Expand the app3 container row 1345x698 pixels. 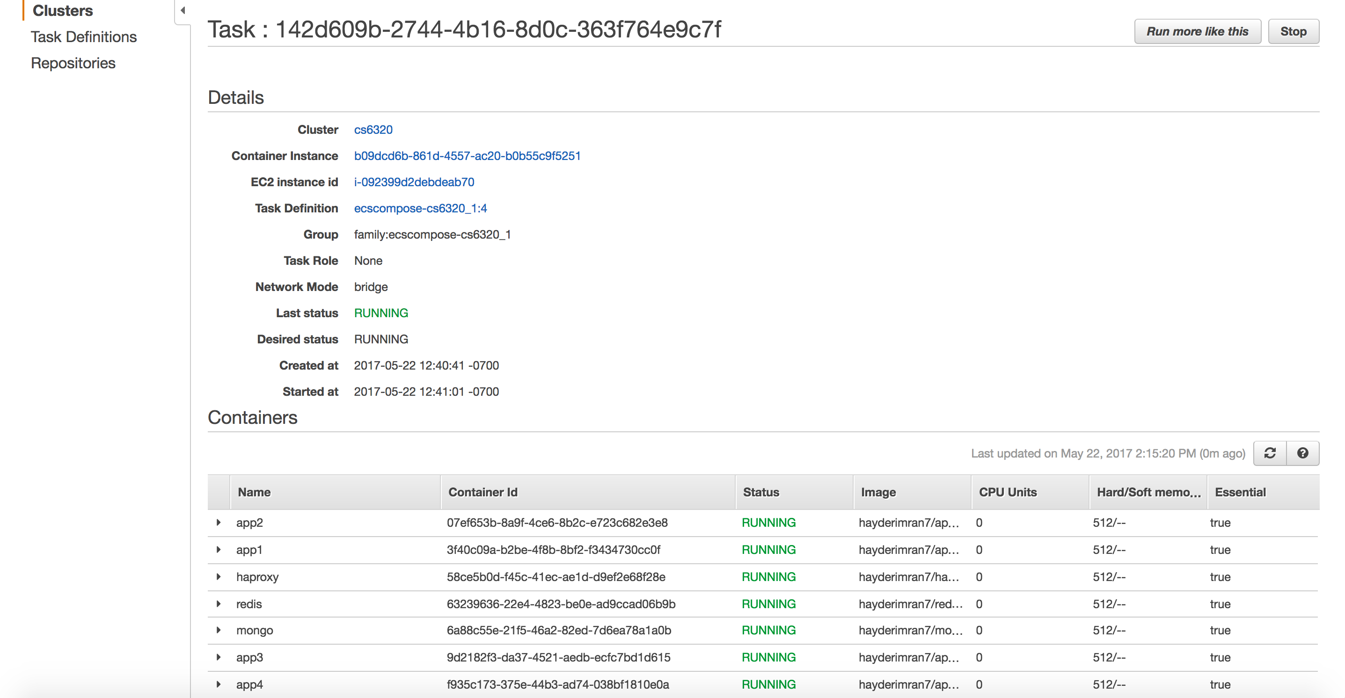[x=219, y=657]
